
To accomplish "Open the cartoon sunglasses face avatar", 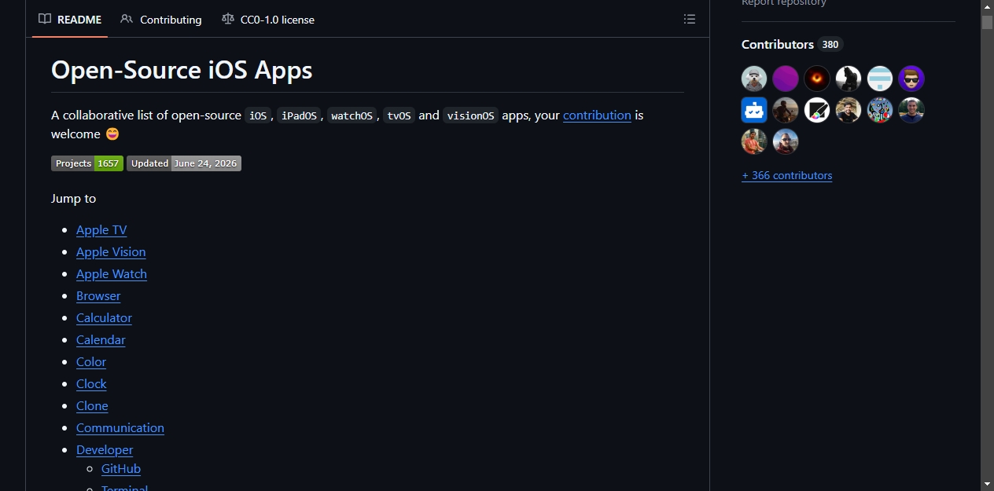I will pyautogui.click(x=911, y=79).
